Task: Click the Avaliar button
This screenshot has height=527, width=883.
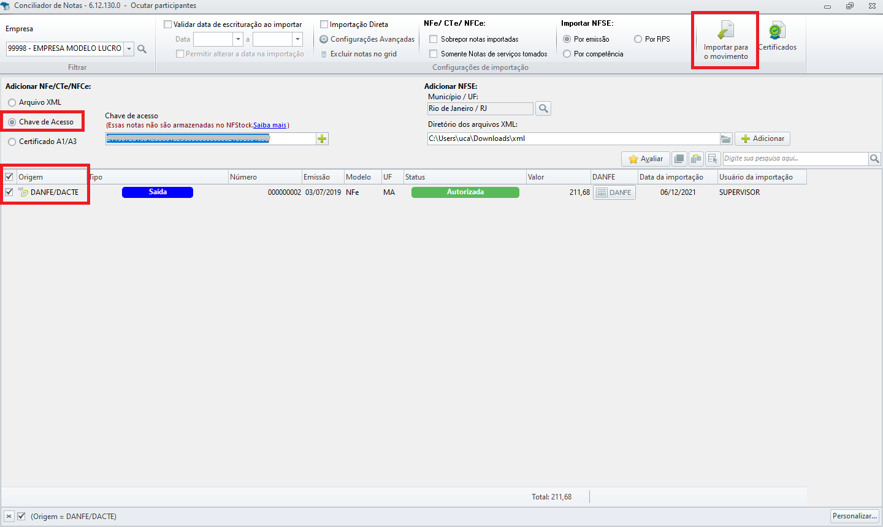Action: coord(646,159)
